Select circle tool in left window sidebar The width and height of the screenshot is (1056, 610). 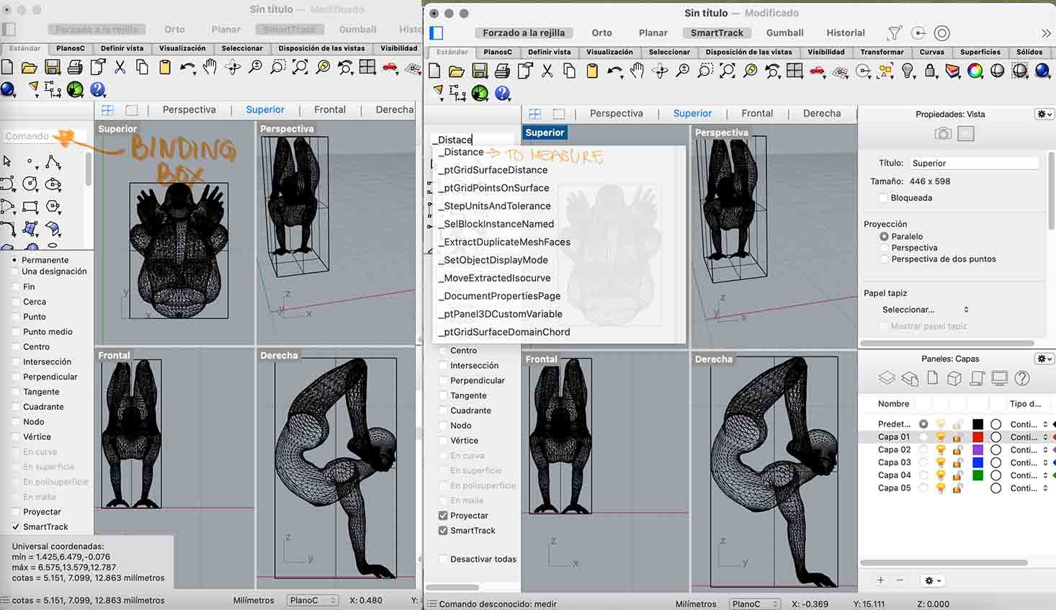tap(30, 184)
